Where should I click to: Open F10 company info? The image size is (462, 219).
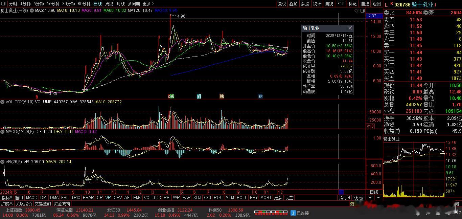341,4
